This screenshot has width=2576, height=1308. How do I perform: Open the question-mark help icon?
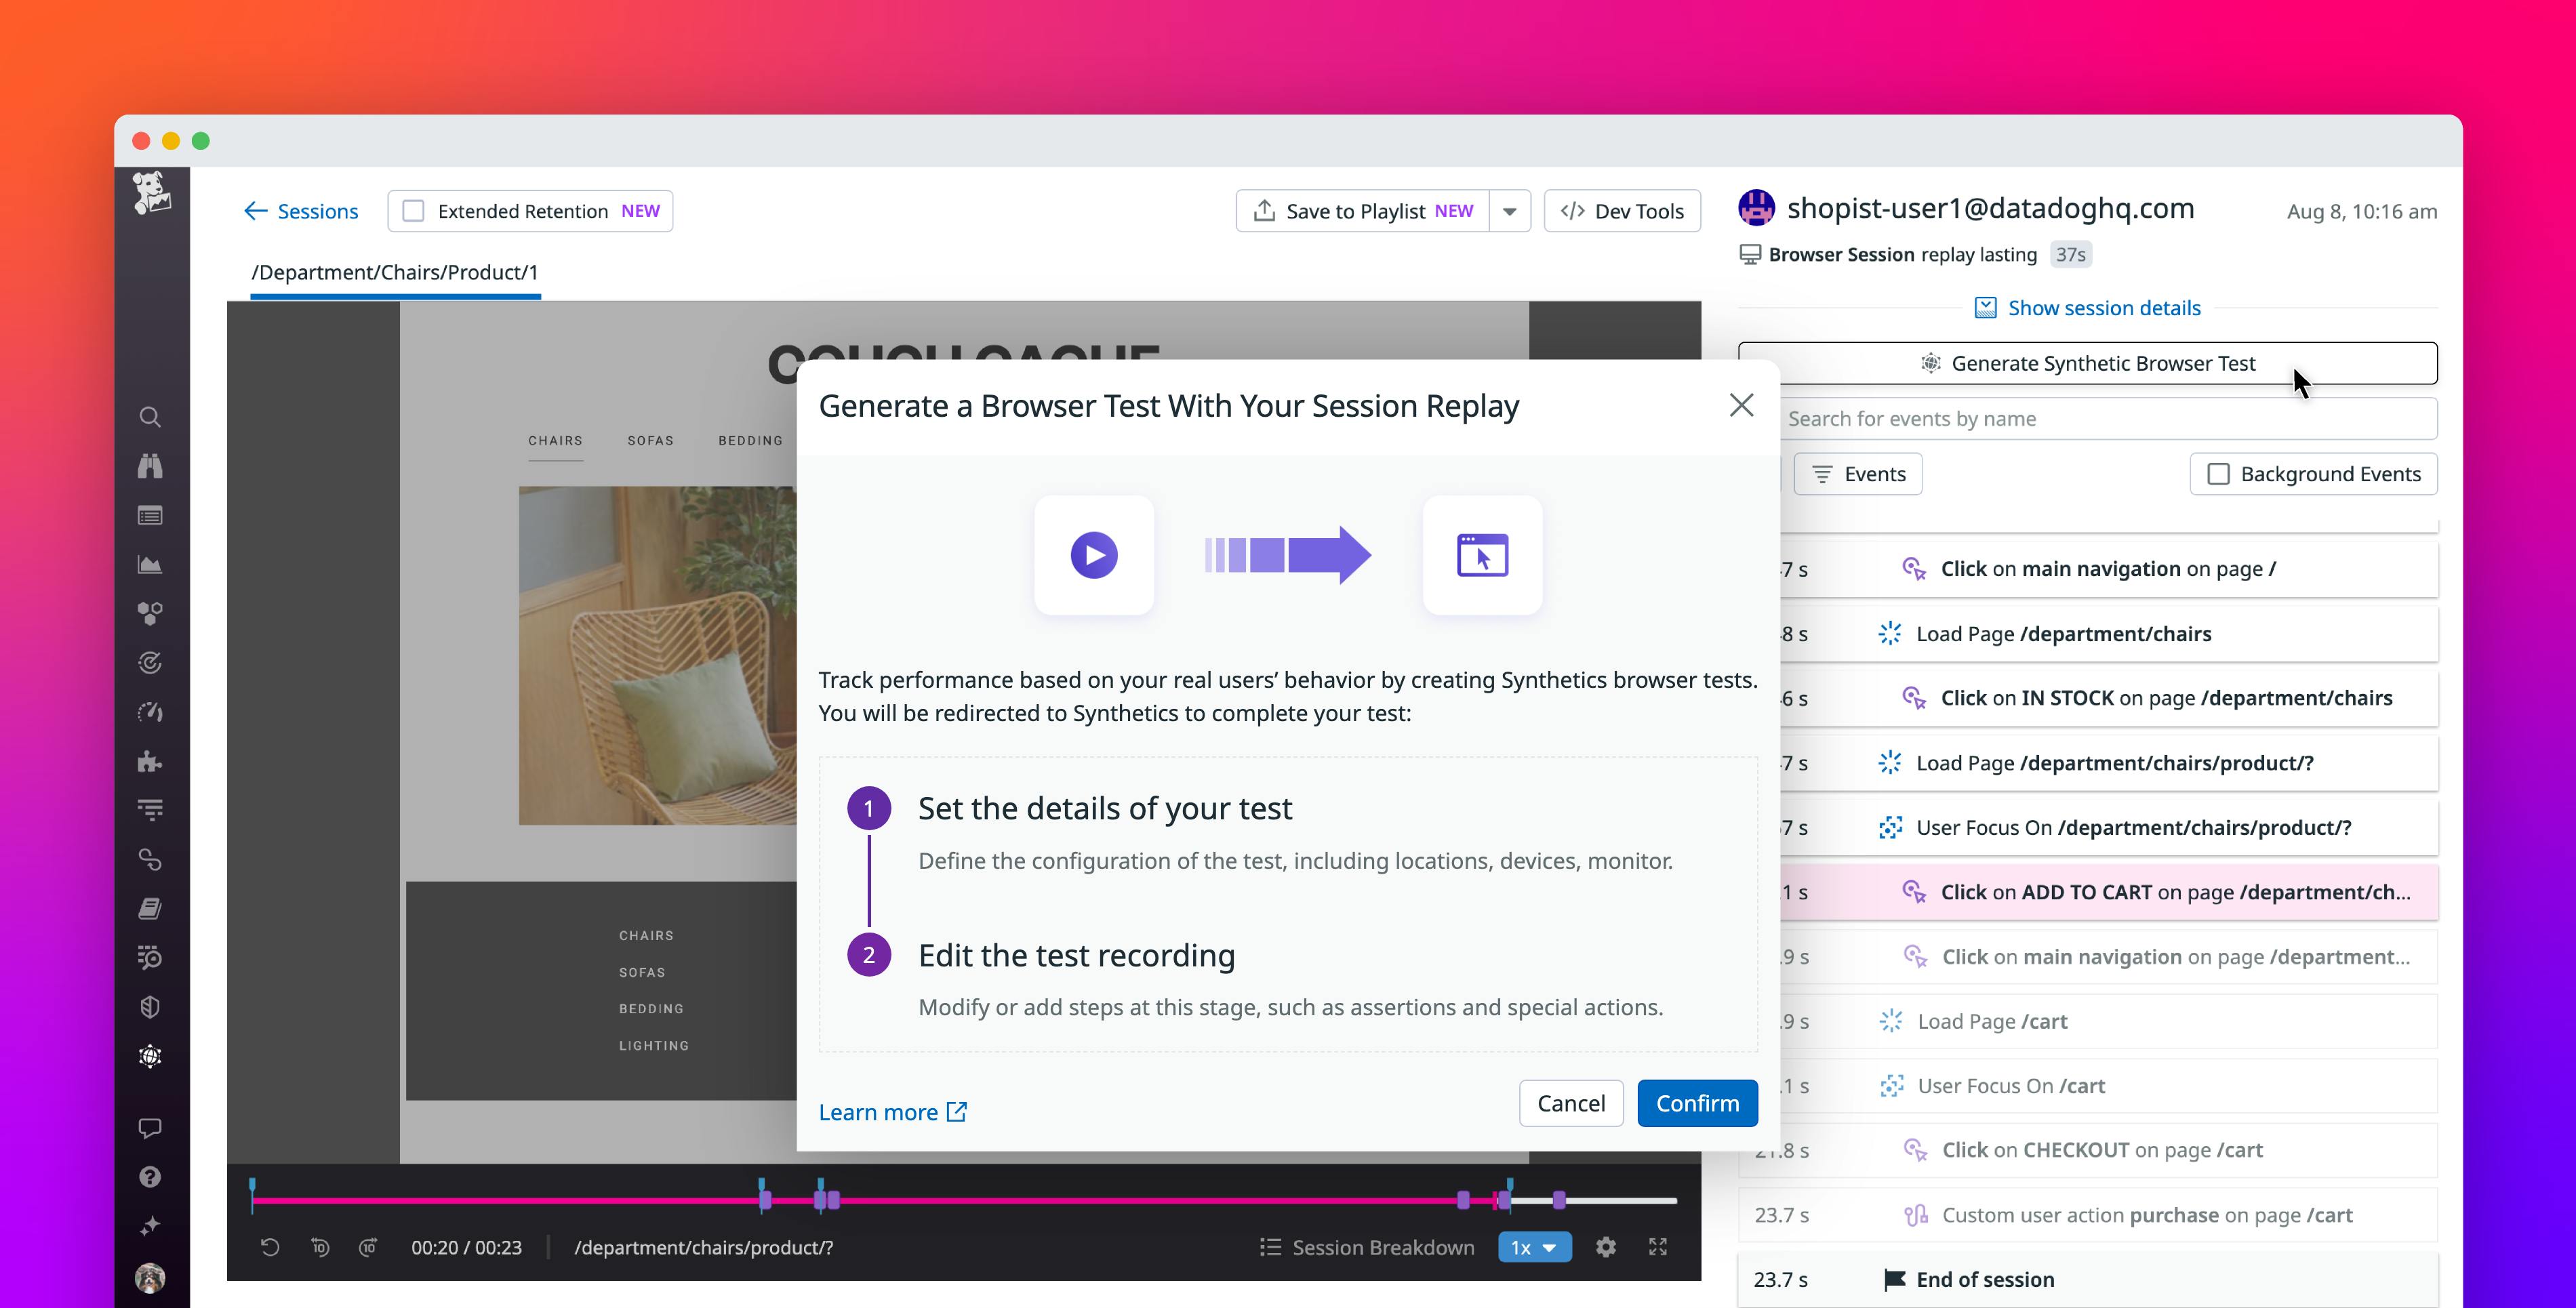(150, 1177)
